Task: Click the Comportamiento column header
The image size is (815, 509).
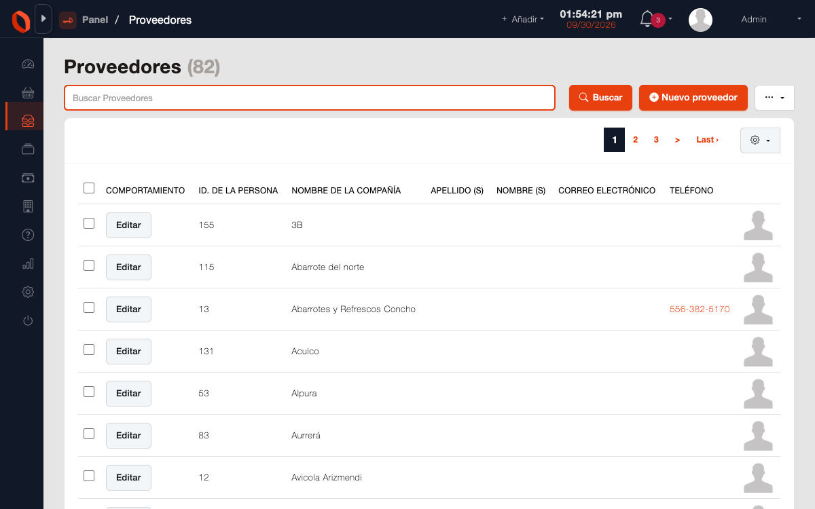Action: point(145,191)
